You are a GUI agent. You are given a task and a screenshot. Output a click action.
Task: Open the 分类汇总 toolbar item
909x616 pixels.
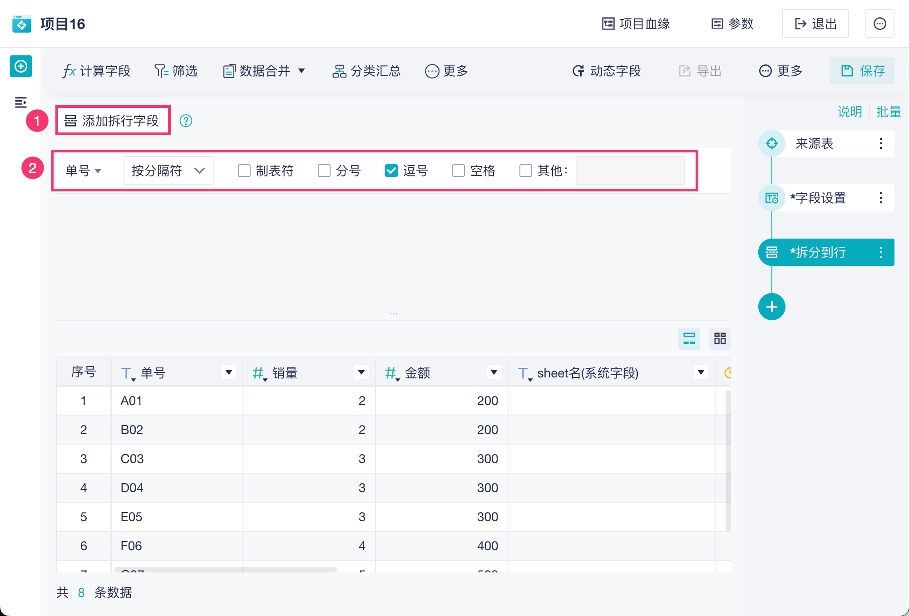[366, 71]
